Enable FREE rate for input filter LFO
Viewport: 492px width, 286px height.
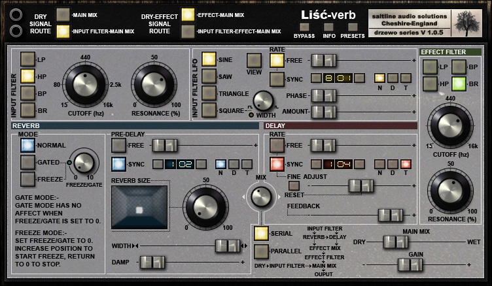click(x=277, y=61)
